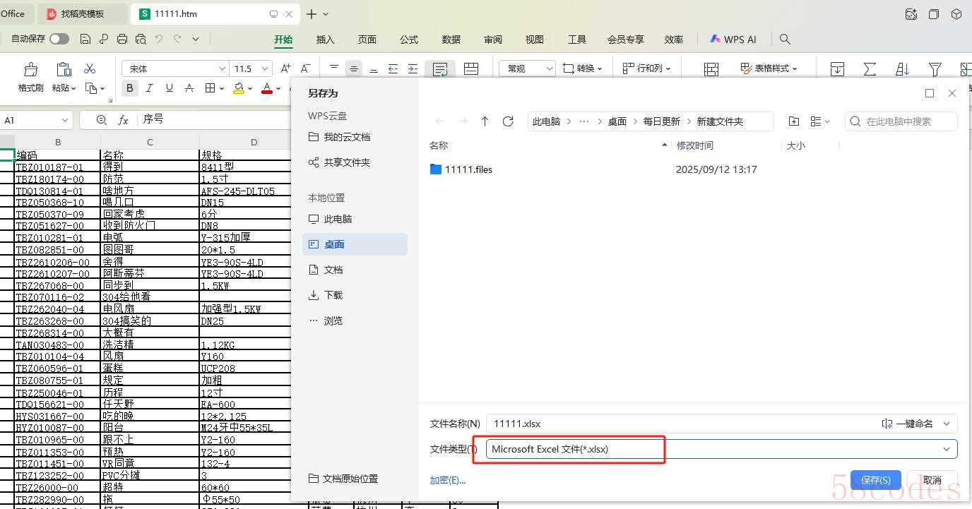The width and height of the screenshot is (972, 509).
Task: Click the Print icon in quick access toolbar
Action: (x=122, y=39)
